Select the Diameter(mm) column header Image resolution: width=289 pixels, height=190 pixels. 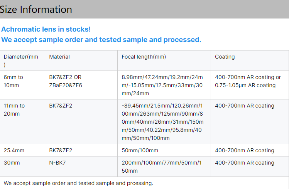coord(21,61)
